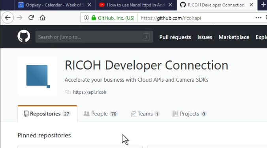Click the Teams count badge 1
This screenshot has height=148, width=267.
tap(157, 114)
